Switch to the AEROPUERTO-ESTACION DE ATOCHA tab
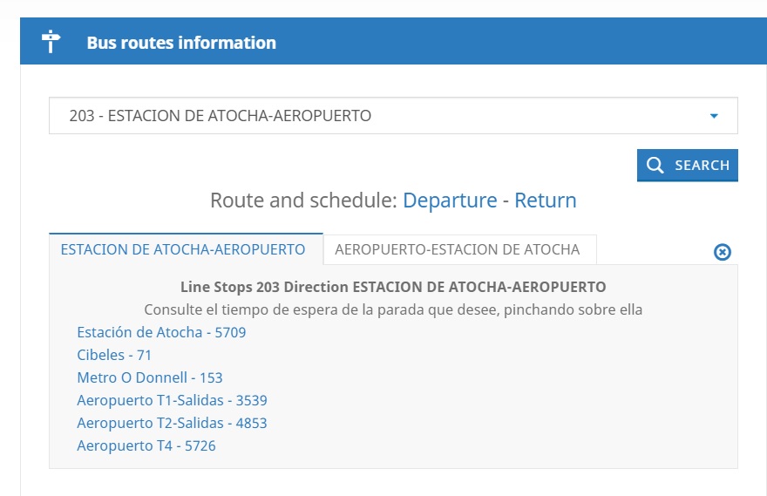The height and width of the screenshot is (496, 767). tap(458, 249)
